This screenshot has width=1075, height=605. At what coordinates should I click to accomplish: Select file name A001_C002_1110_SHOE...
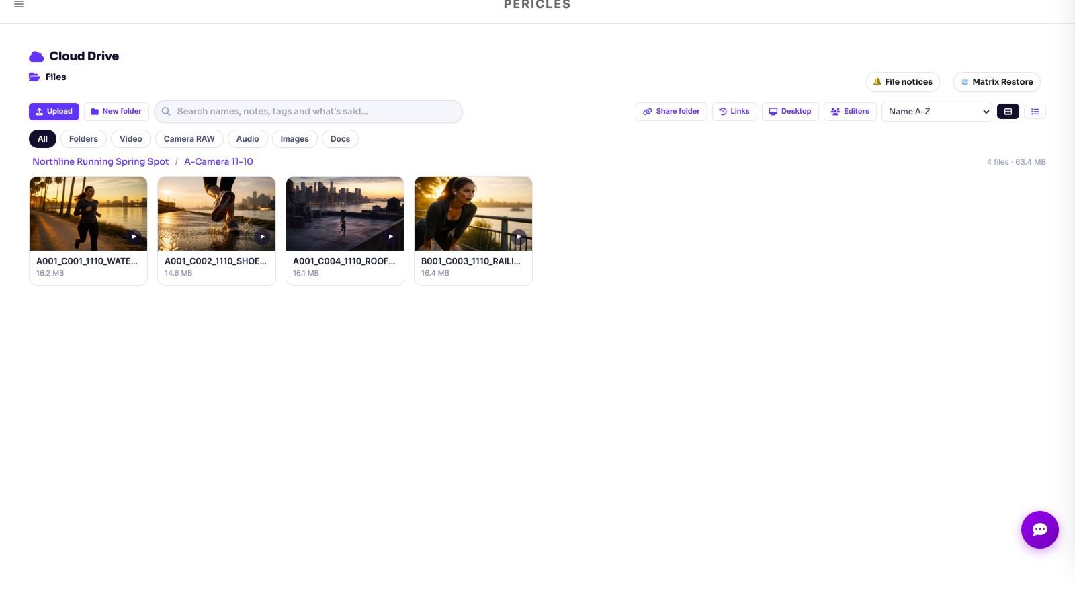[216, 261]
